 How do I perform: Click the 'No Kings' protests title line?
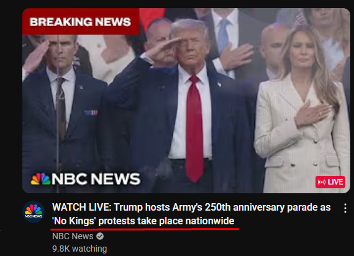pos(143,221)
